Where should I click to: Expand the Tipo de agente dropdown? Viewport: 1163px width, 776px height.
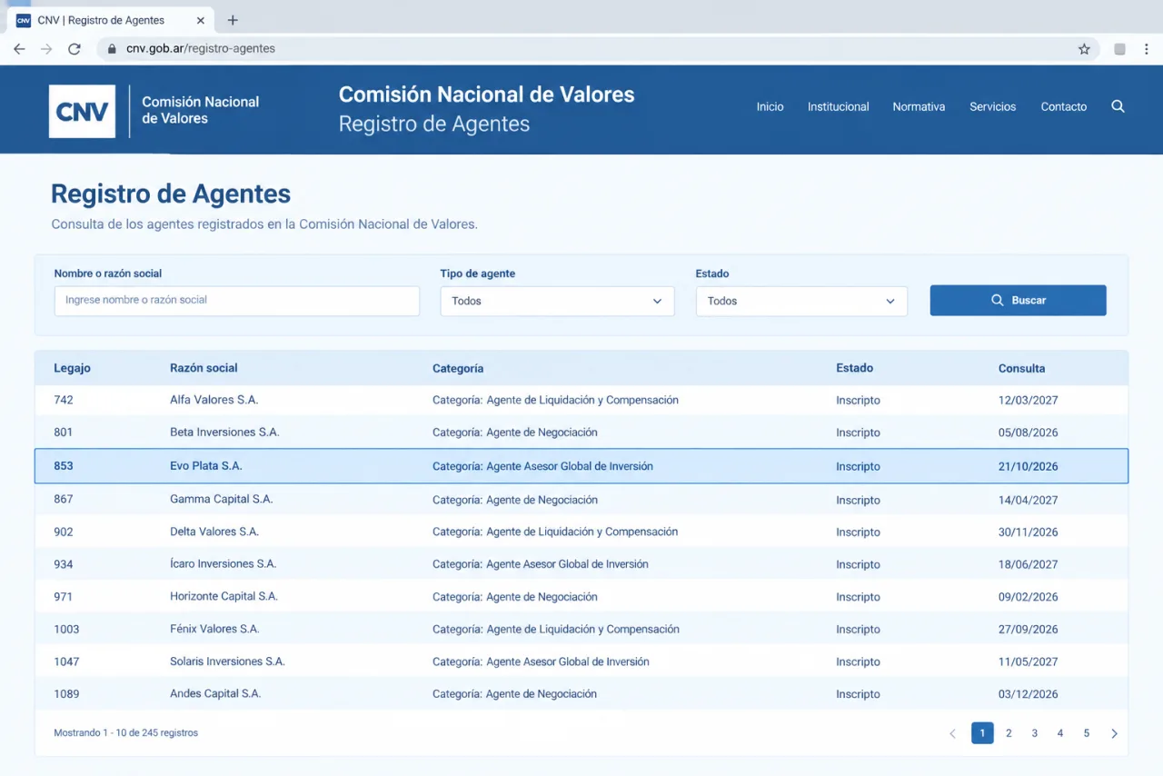point(557,301)
